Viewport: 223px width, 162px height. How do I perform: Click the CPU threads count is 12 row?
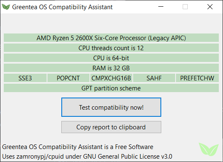coord(111,48)
